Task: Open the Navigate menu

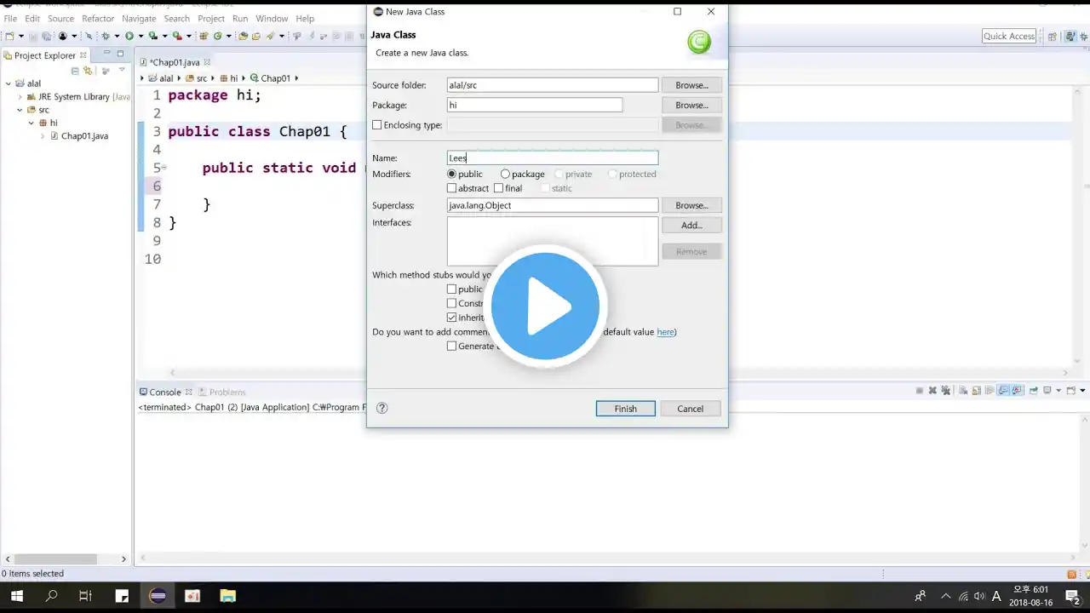Action: tap(139, 18)
